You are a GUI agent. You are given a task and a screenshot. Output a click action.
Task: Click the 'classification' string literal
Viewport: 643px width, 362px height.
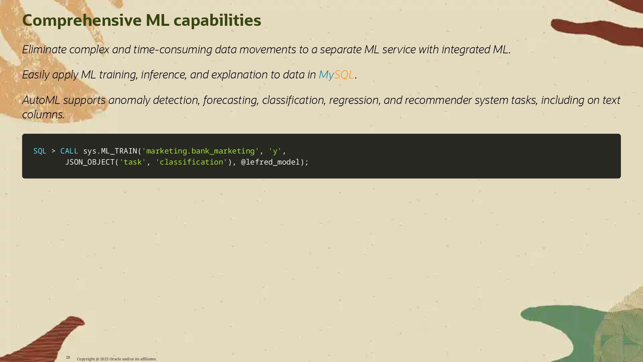coord(191,162)
